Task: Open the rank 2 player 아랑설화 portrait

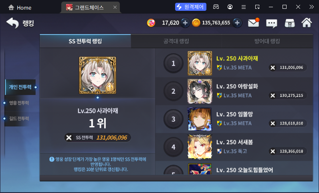Action: 200,91
